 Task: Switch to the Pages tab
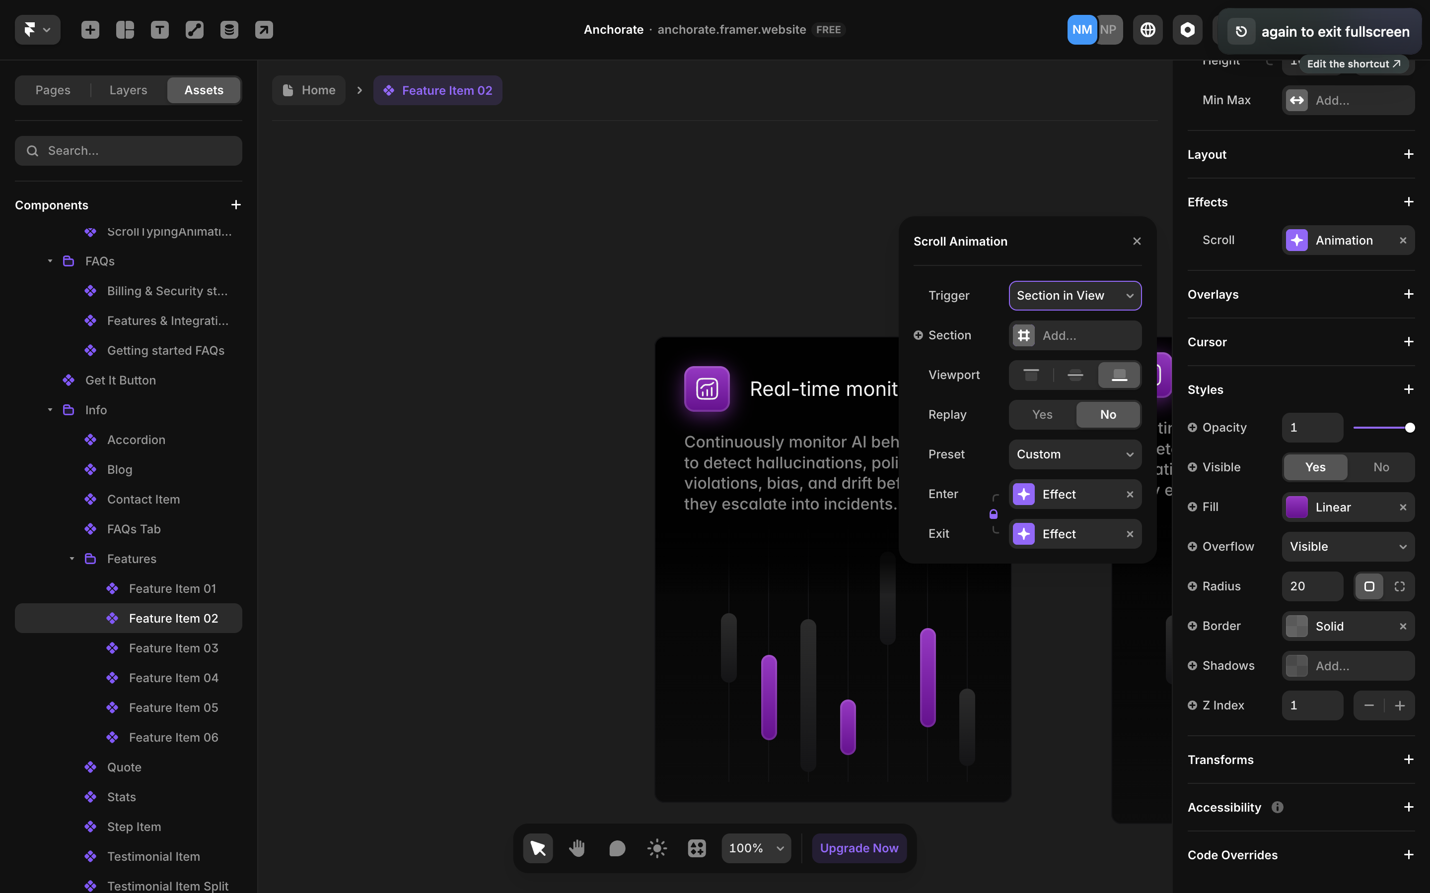tap(53, 90)
